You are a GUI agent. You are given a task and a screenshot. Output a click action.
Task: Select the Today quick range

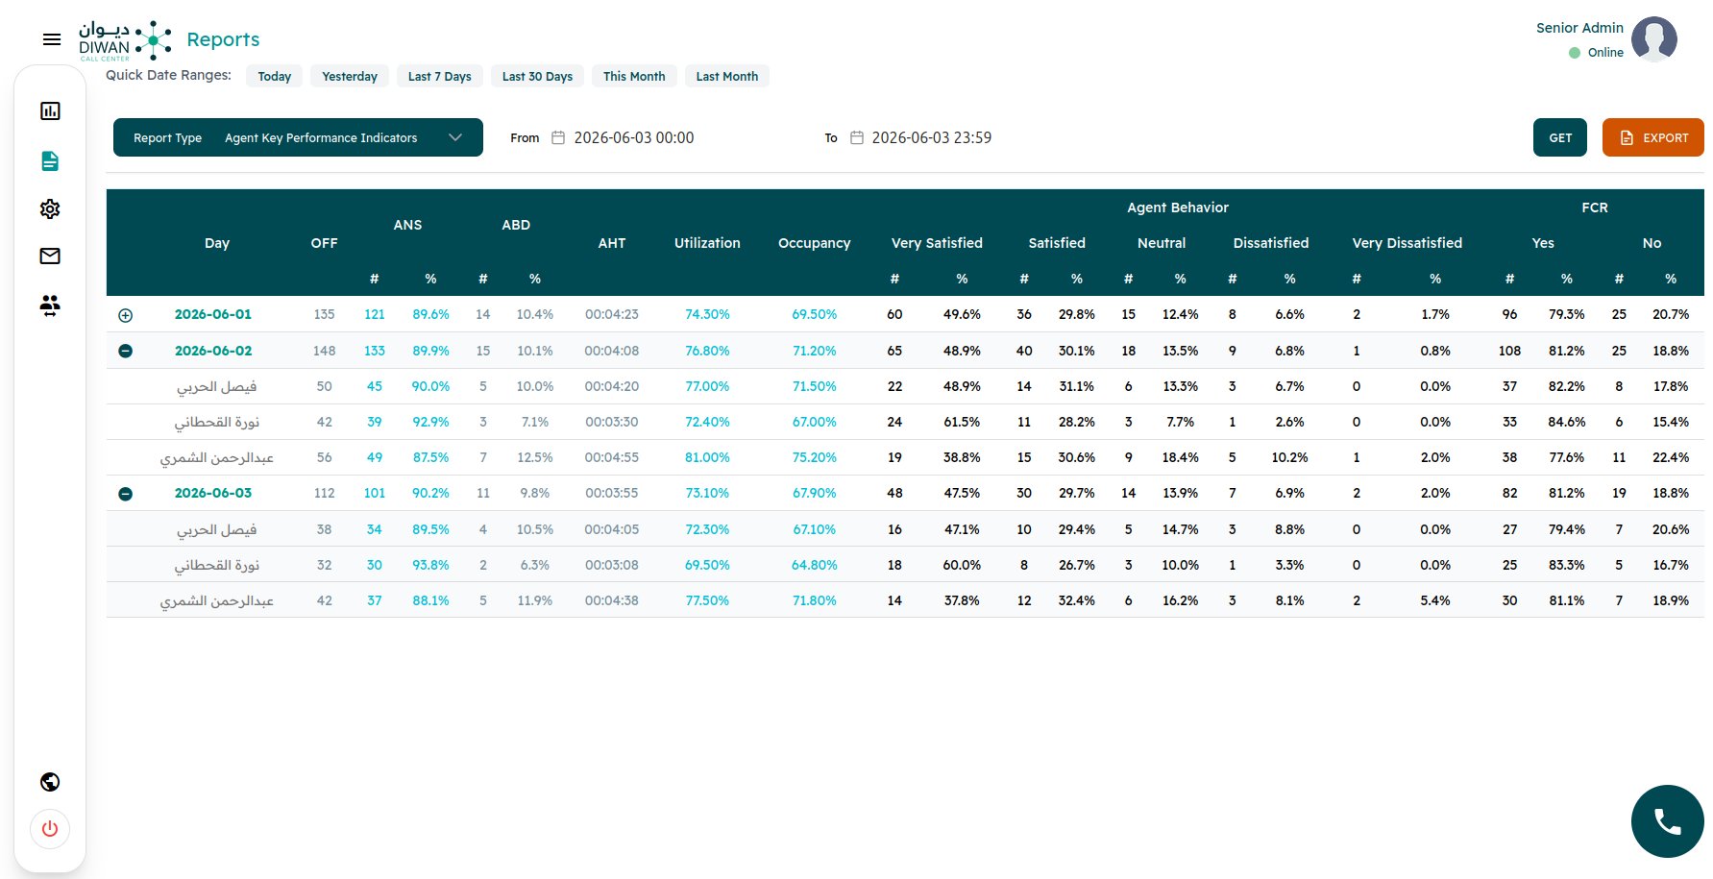point(275,76)
